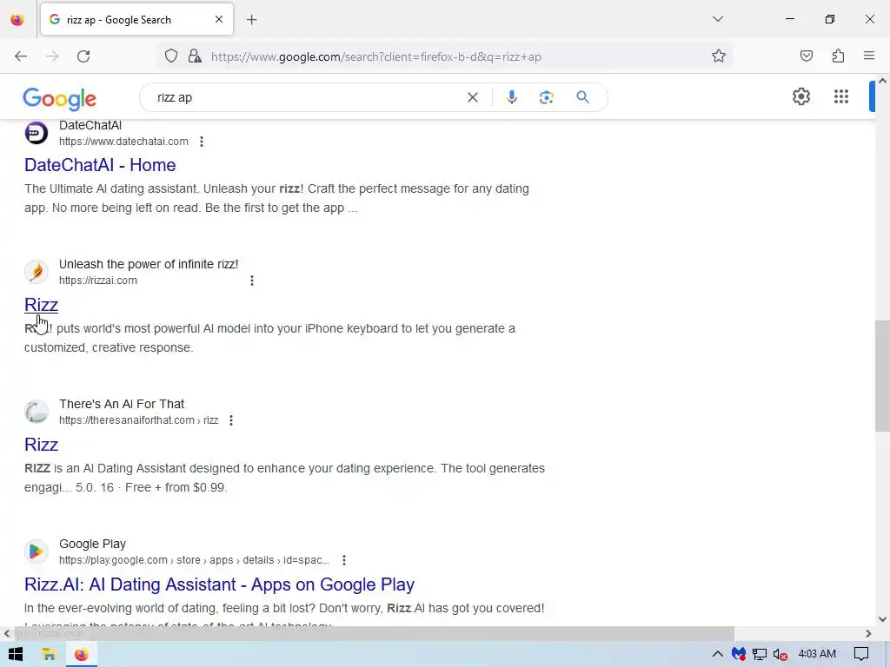
Task: Open Rizz.AI: AI Dating Assistant Google Play result
Action: point(219,584)
